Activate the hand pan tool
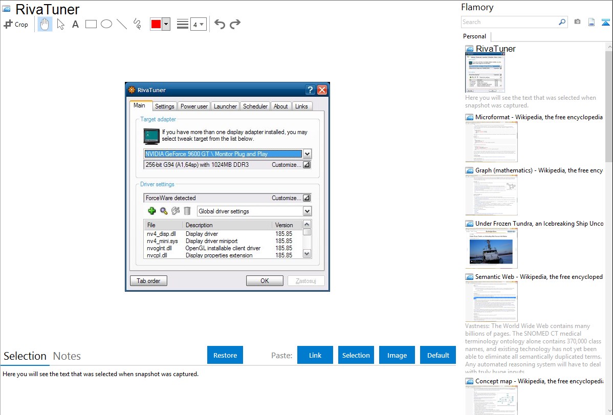613x415 pixels. (45, 24)
